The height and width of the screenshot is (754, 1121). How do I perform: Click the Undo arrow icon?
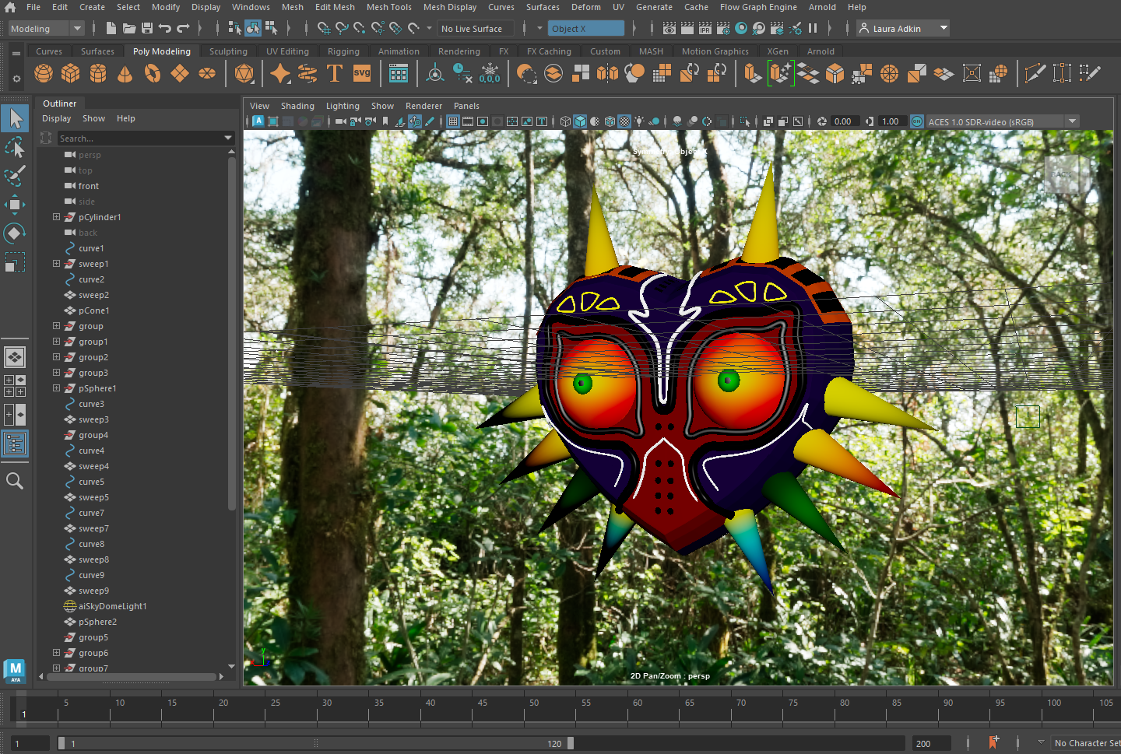[x=164, y=28]
